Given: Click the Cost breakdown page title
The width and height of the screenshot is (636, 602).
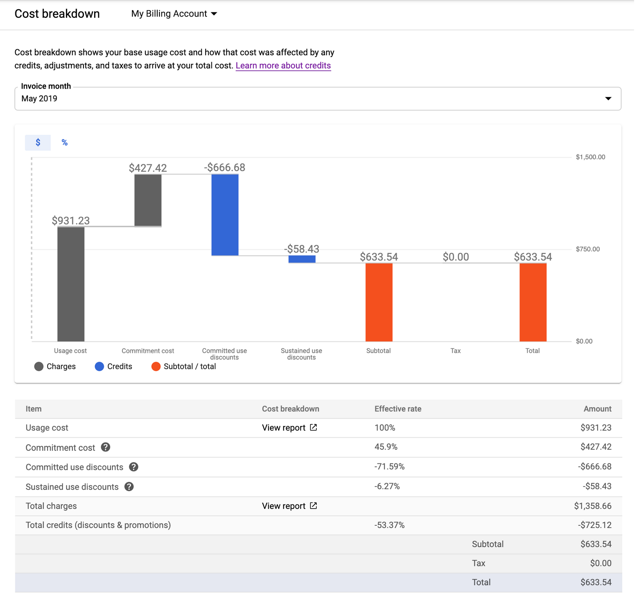Looking at the screenshot, I should (x=58, y=14).
